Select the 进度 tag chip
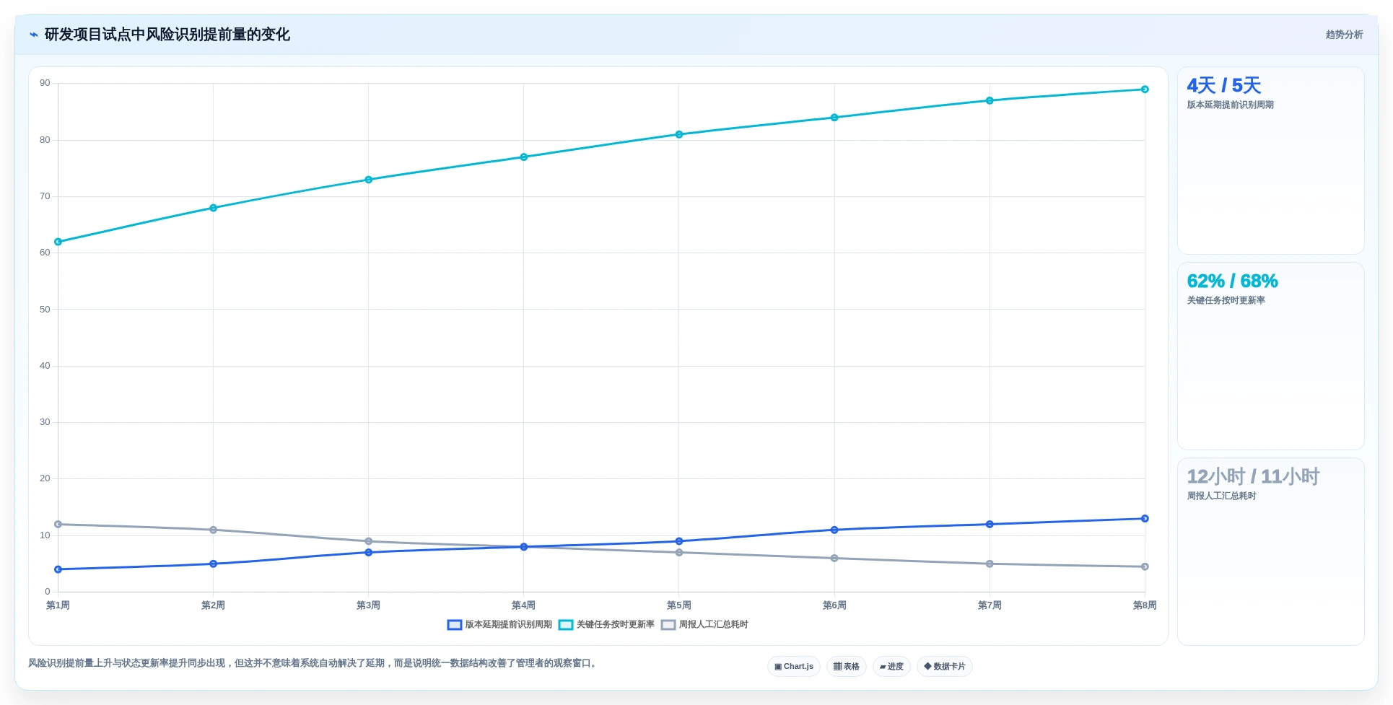The width and height of the screenshot is (1393, 705). 891,667
